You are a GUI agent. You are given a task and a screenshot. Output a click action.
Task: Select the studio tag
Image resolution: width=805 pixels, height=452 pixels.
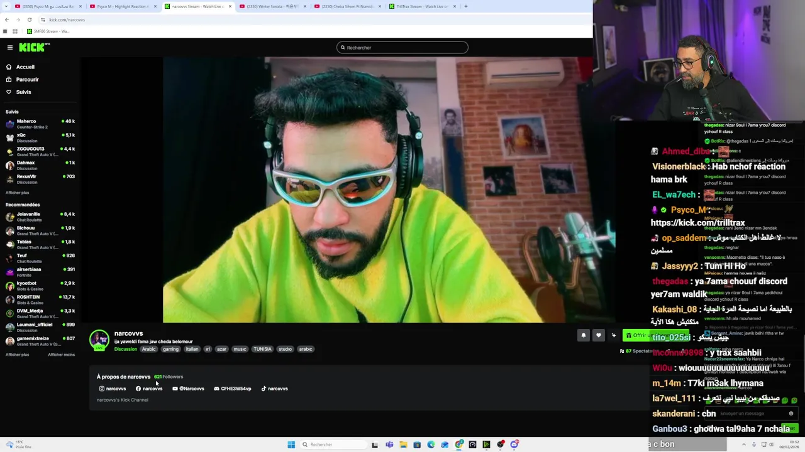tap(285, 349)
